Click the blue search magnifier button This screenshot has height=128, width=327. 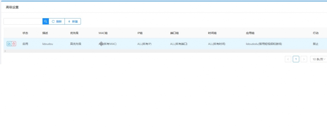coord(46,21)
